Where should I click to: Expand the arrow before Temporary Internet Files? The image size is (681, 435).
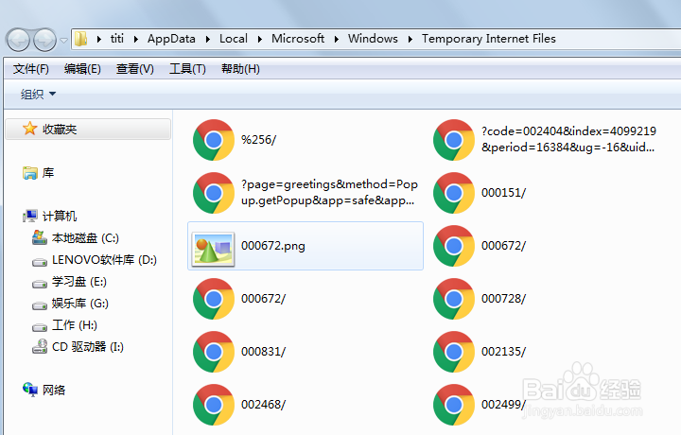(x=410, y=39)
